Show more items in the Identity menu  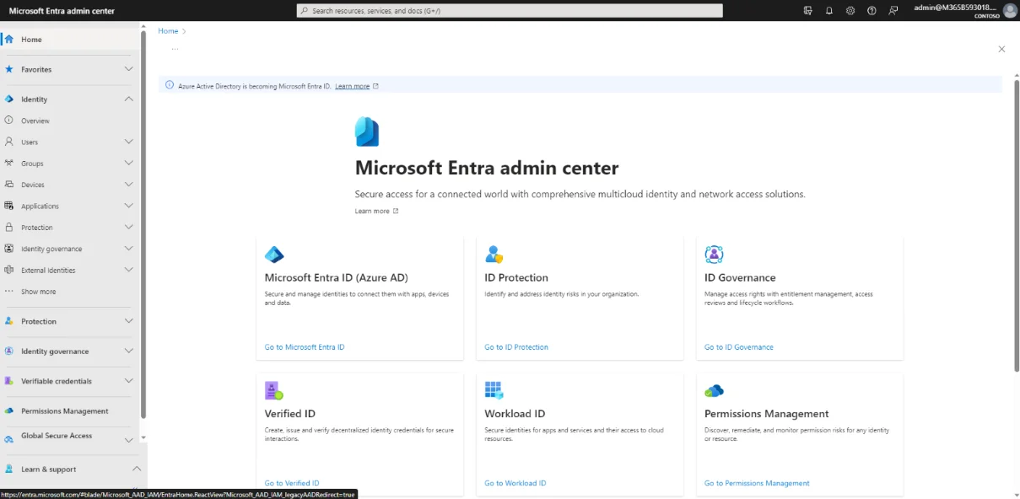click(38, 292)
